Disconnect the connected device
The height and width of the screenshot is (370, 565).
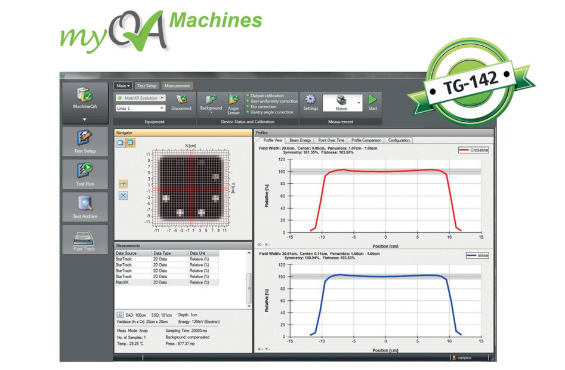(181, 103)
